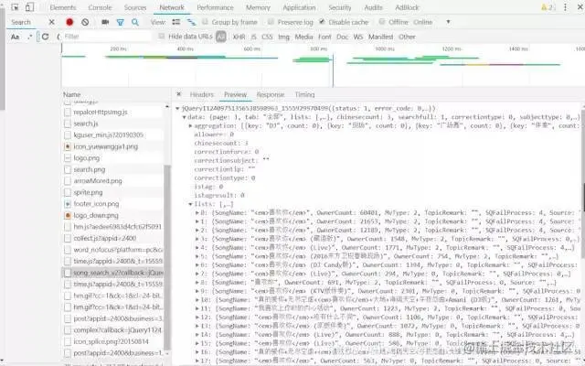Collapse the lists array node
The height and width of the screenshot is (366, 585).
coord(190,204)
